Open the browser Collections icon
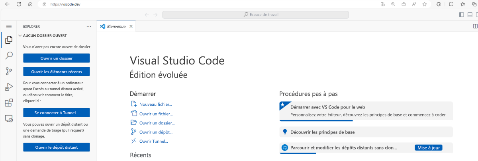Viewport: 478px width, 161px height. (x=474, y=4)
